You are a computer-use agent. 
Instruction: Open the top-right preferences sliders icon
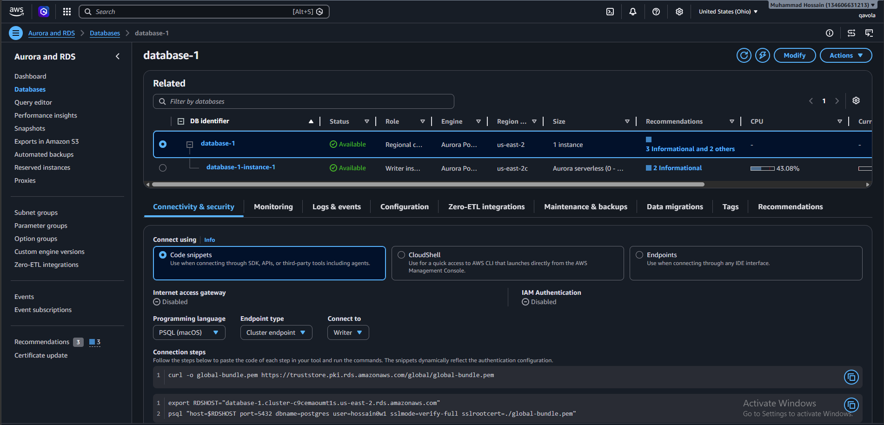851,33
